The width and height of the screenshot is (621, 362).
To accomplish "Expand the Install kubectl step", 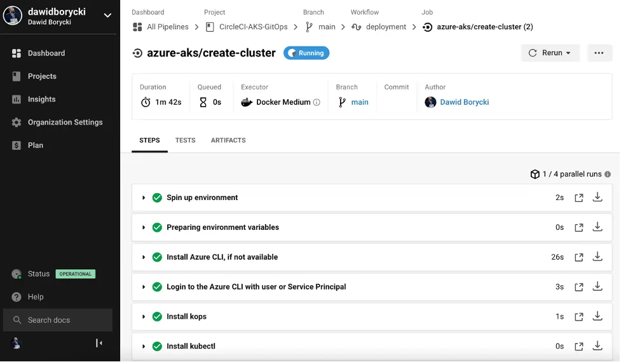I will (x=144, y=346).
